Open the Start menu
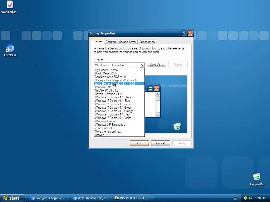This screenshot has height=202, width=270. (13, 198)
